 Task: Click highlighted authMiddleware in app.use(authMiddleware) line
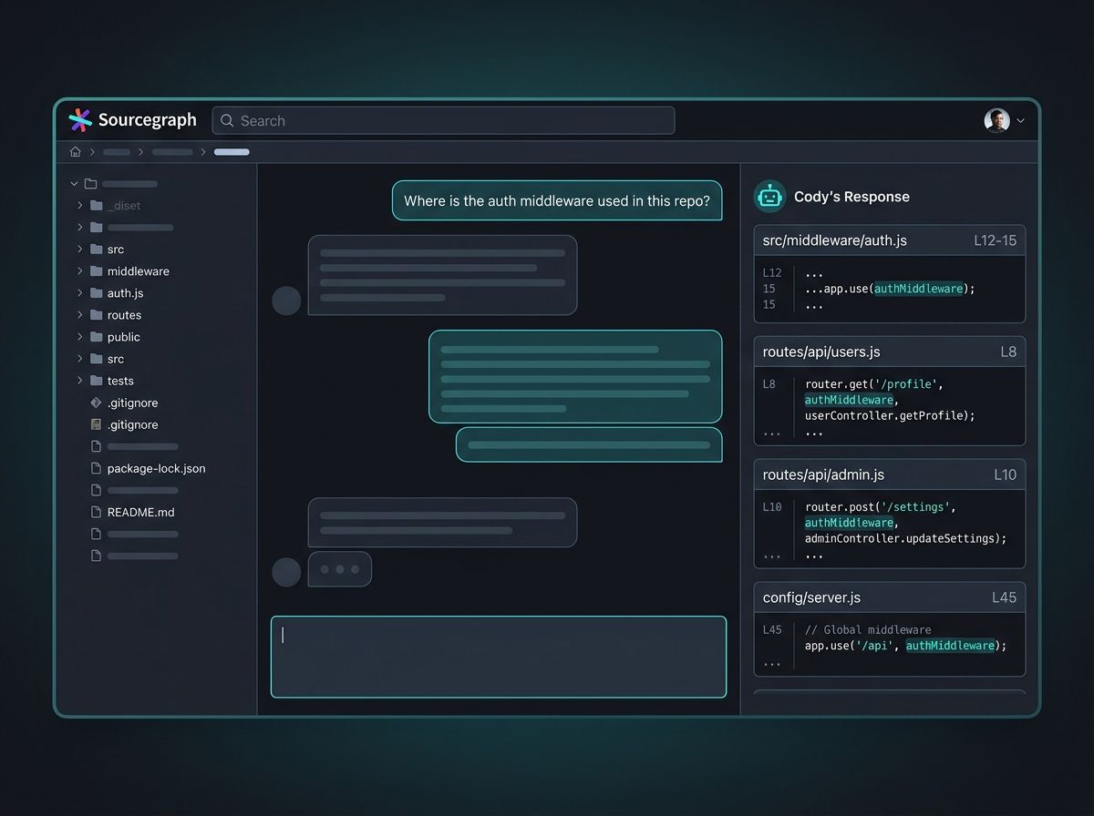(x=918, y=289)
